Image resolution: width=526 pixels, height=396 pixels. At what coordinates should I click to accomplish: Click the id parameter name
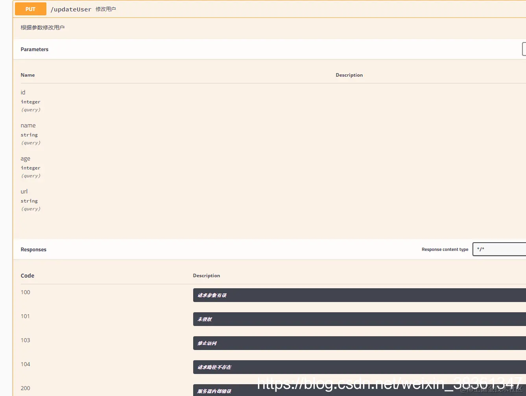(23, 92)
